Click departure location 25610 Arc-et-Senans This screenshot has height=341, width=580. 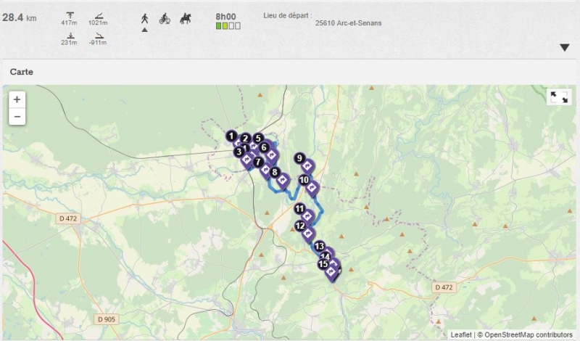348,22
